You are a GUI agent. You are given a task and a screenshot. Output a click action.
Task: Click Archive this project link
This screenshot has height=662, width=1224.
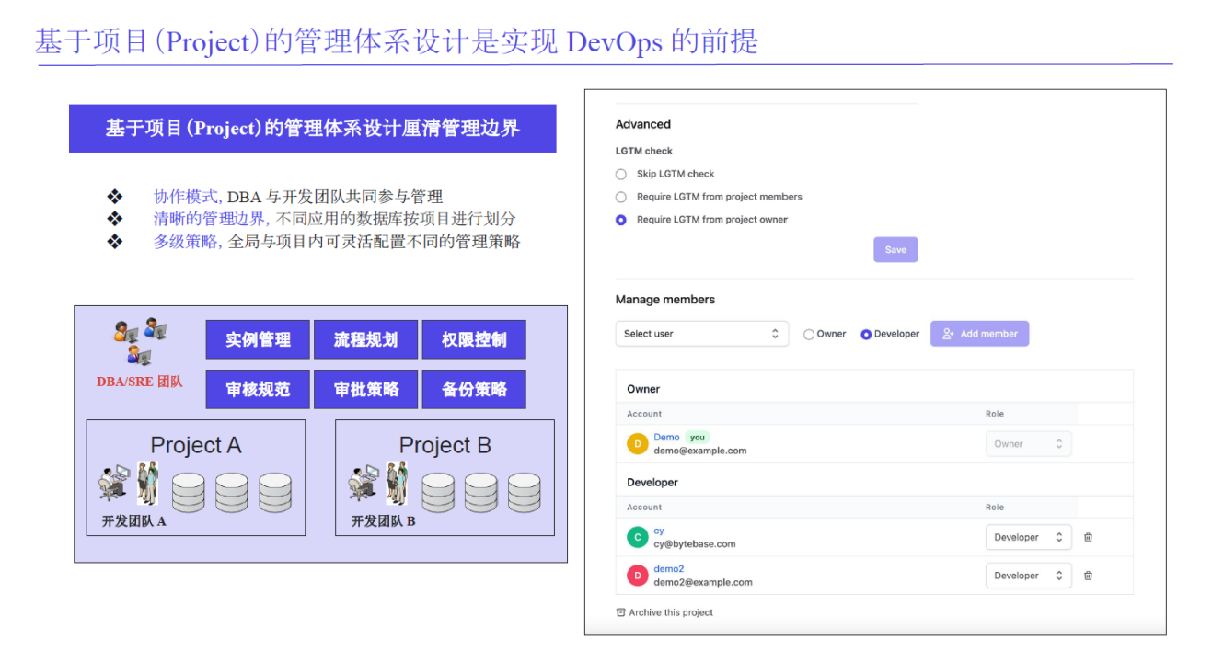671,612
